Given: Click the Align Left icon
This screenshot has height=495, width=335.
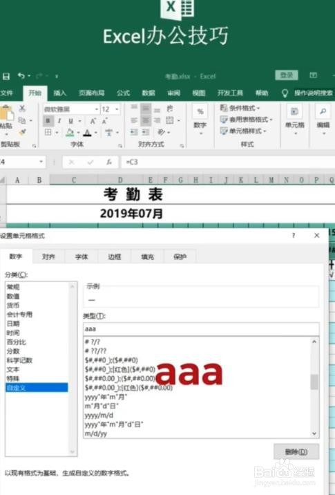Looking at the screenshot, I should (x=134, y=120).
